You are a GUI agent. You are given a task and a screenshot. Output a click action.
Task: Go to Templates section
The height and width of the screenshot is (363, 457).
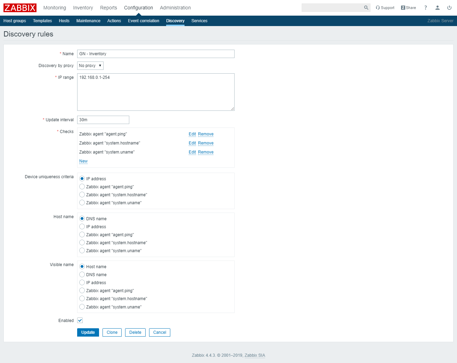(x=42, y=21)
